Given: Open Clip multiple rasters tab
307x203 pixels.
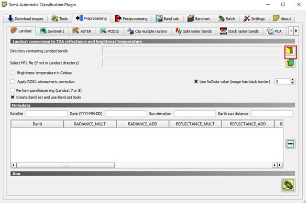Looking at the screenshot, I should click(147, 31).
